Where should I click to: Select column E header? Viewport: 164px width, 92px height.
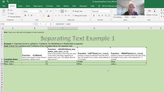(x=129, y=28)
